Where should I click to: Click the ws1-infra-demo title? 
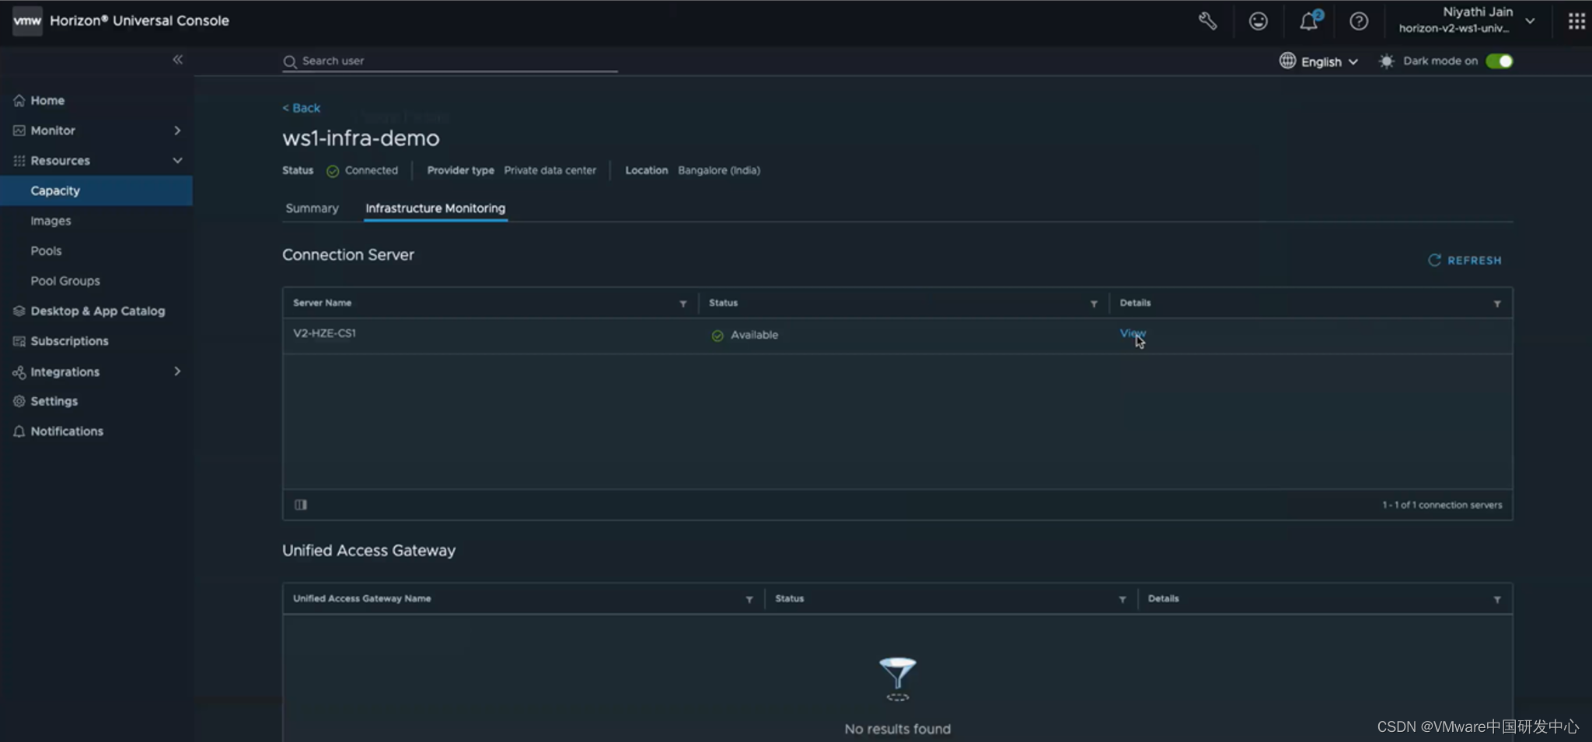click(361, 138)
